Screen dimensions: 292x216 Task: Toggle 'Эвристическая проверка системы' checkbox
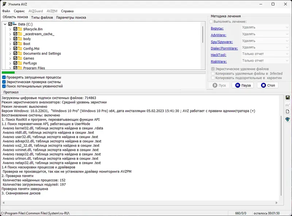[x=4, y=82]
